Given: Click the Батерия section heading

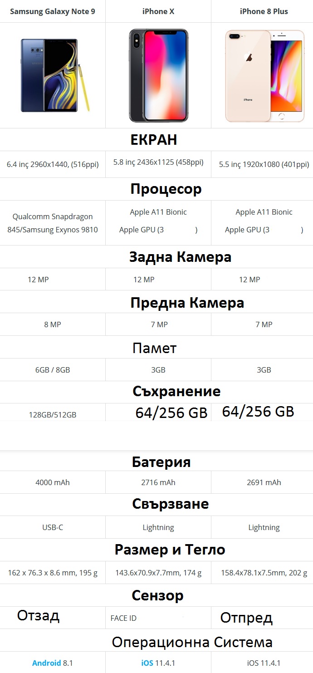Looking at the screenshot, I should 161,462.
